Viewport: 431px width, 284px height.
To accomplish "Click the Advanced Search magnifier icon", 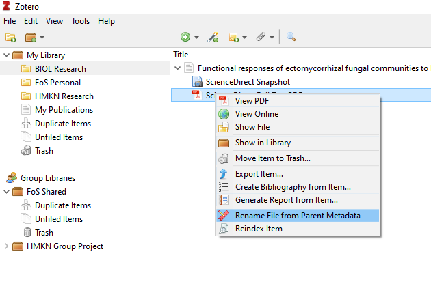I will (291, 37).
